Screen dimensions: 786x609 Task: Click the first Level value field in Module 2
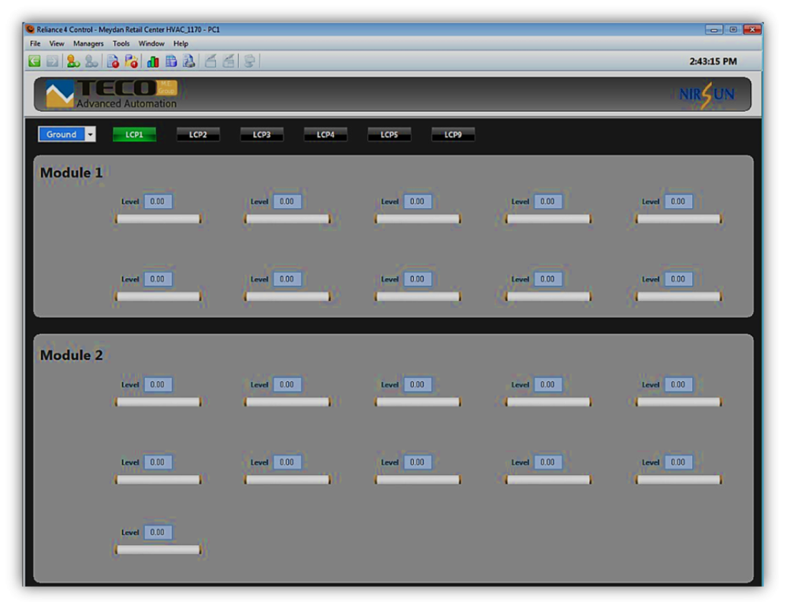pos(158,385)
